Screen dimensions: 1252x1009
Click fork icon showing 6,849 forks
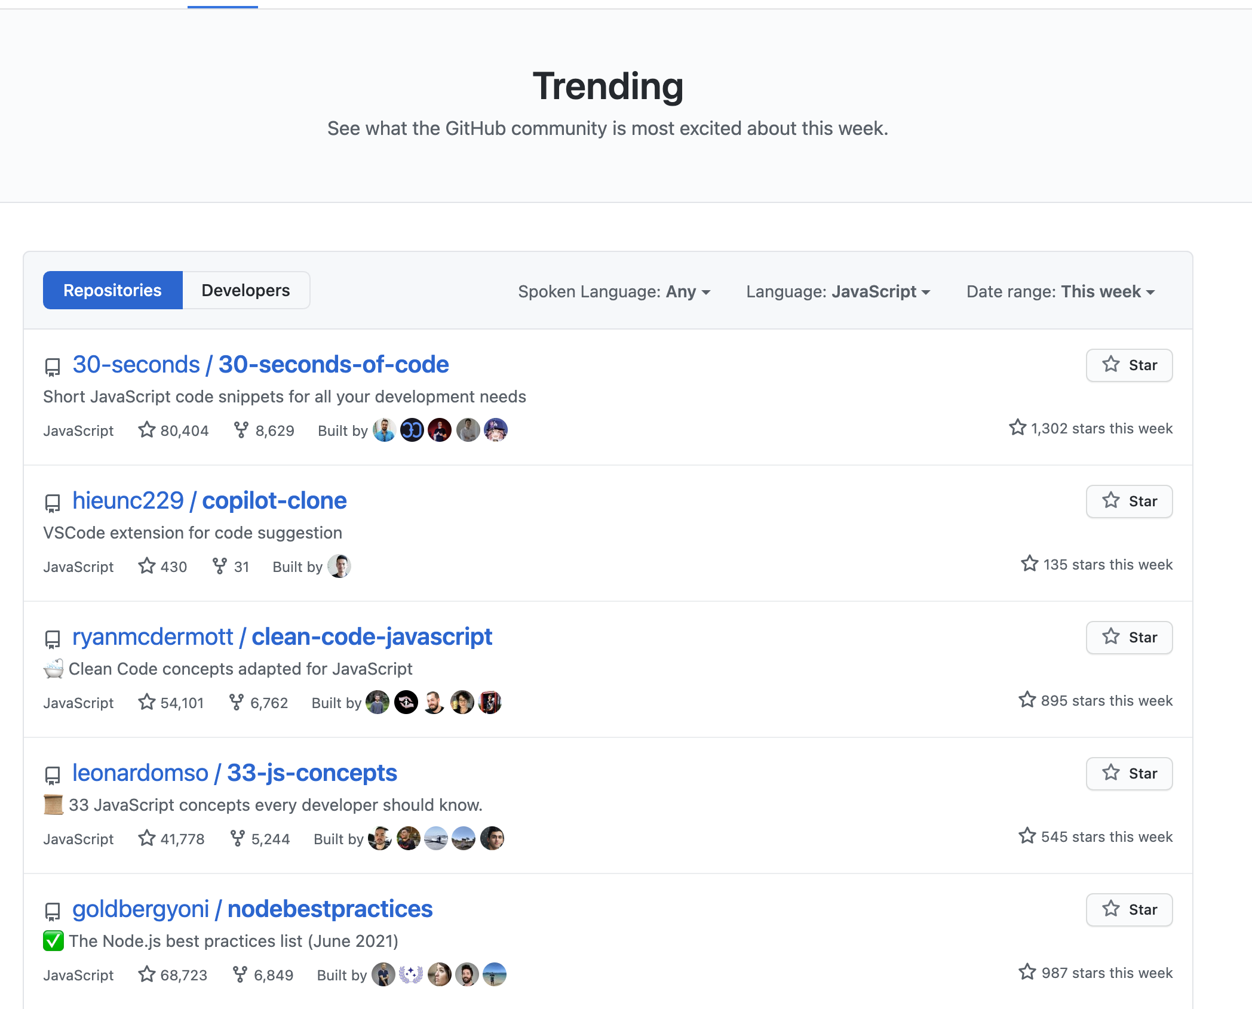pyautogui.click(x=240, y=974)
